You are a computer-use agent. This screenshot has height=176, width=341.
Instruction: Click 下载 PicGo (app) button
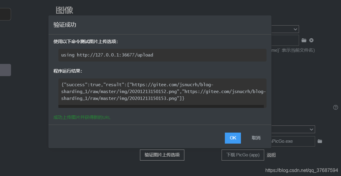tap(243, 155)
